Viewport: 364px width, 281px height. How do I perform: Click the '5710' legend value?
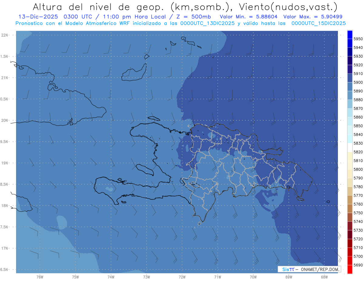(358, 248)
